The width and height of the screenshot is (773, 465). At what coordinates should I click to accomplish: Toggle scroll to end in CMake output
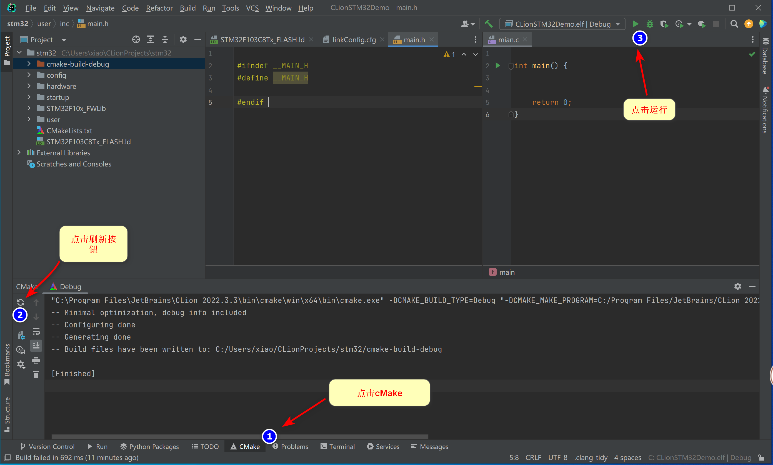tap(36, 346)
